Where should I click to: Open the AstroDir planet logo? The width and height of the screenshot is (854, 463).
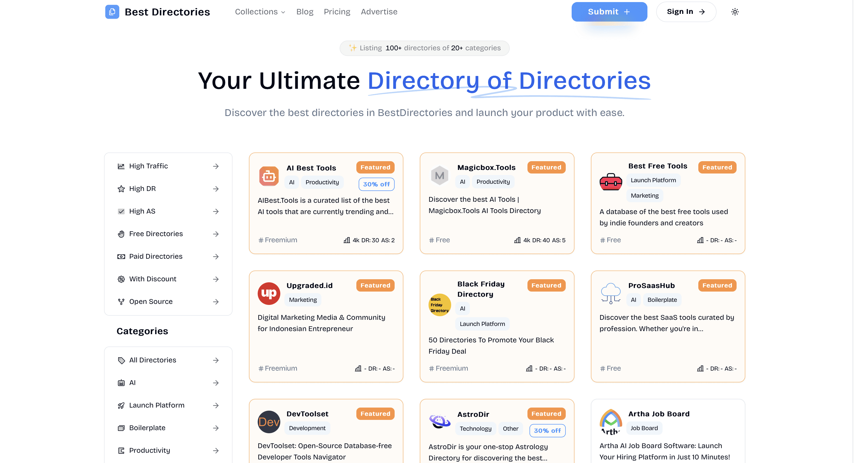click(440, 422)
